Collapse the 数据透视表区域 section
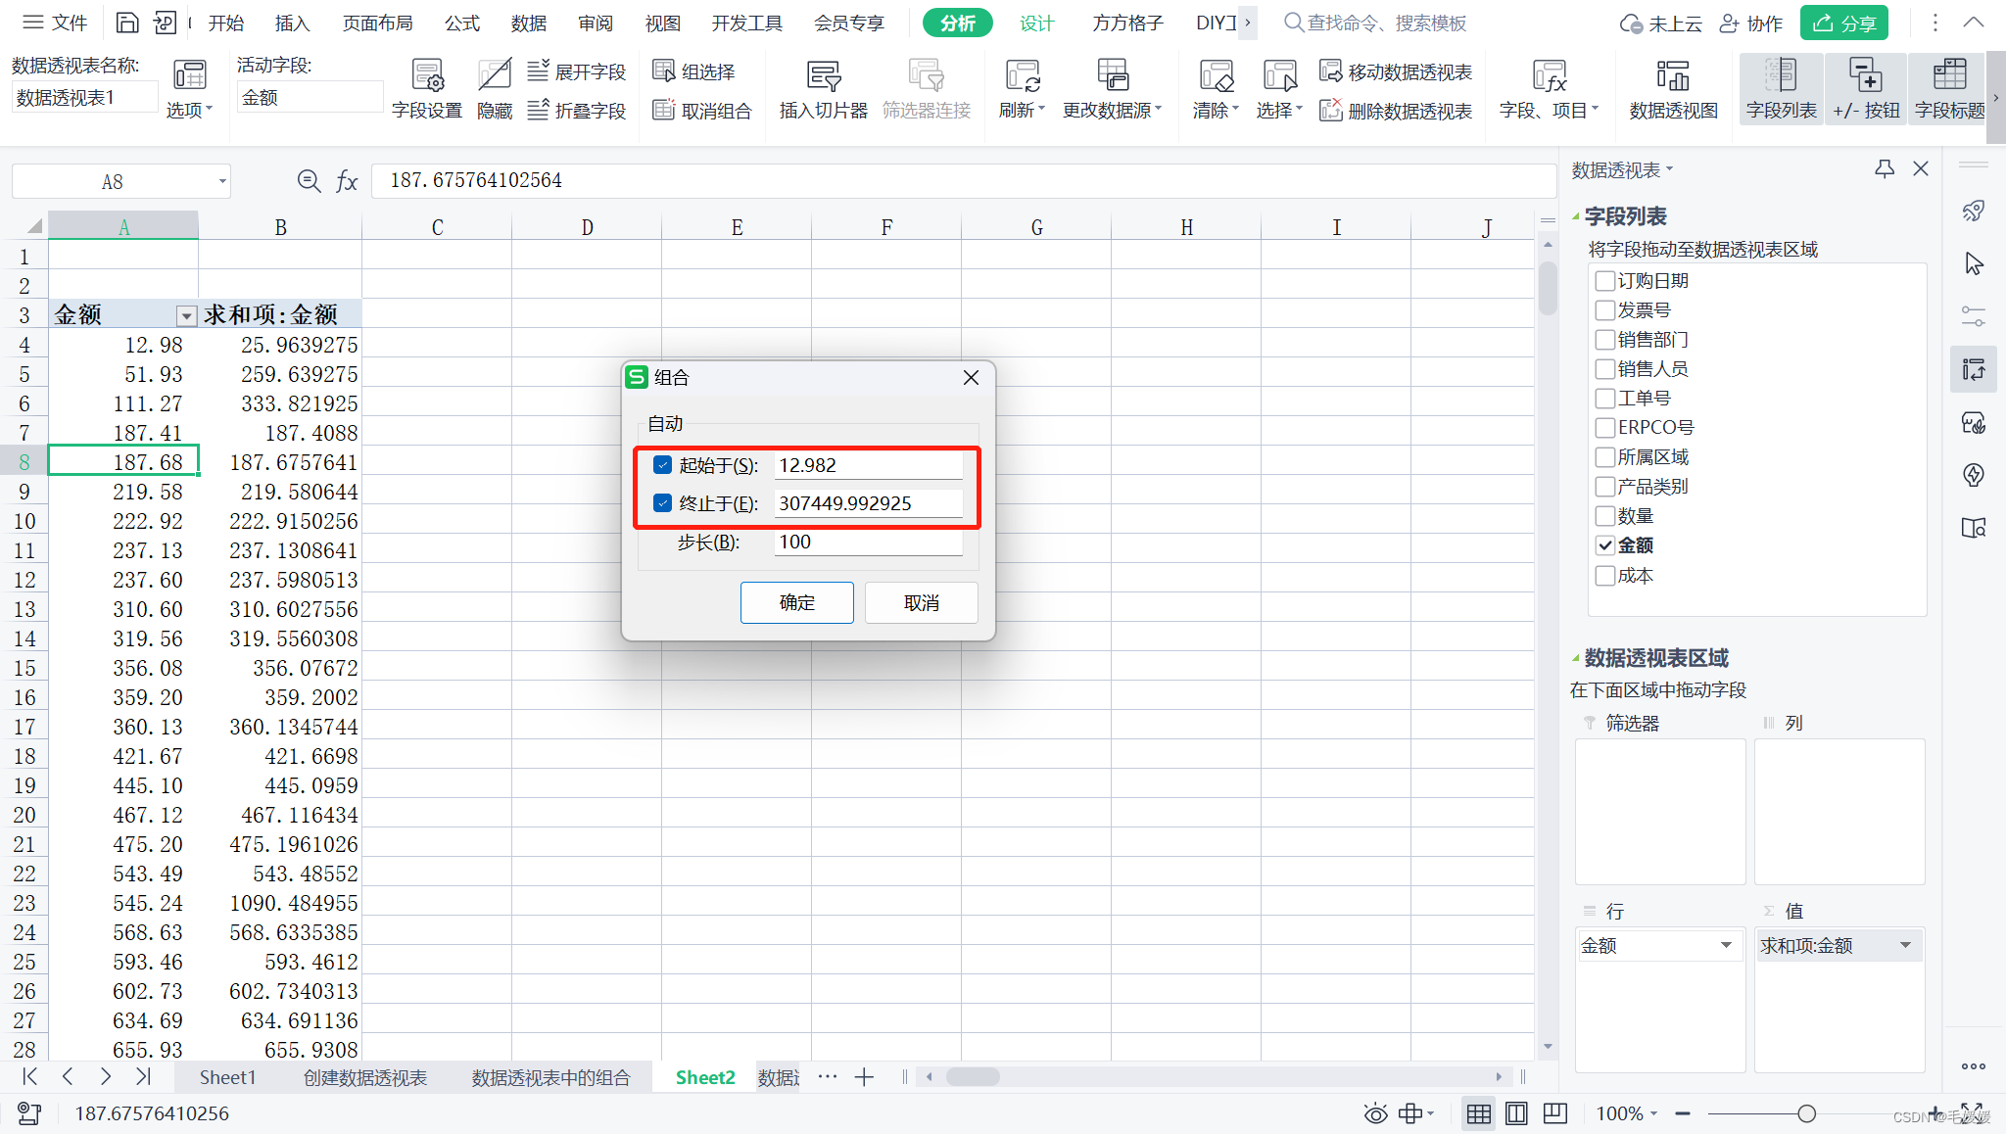 point(1576,658)
